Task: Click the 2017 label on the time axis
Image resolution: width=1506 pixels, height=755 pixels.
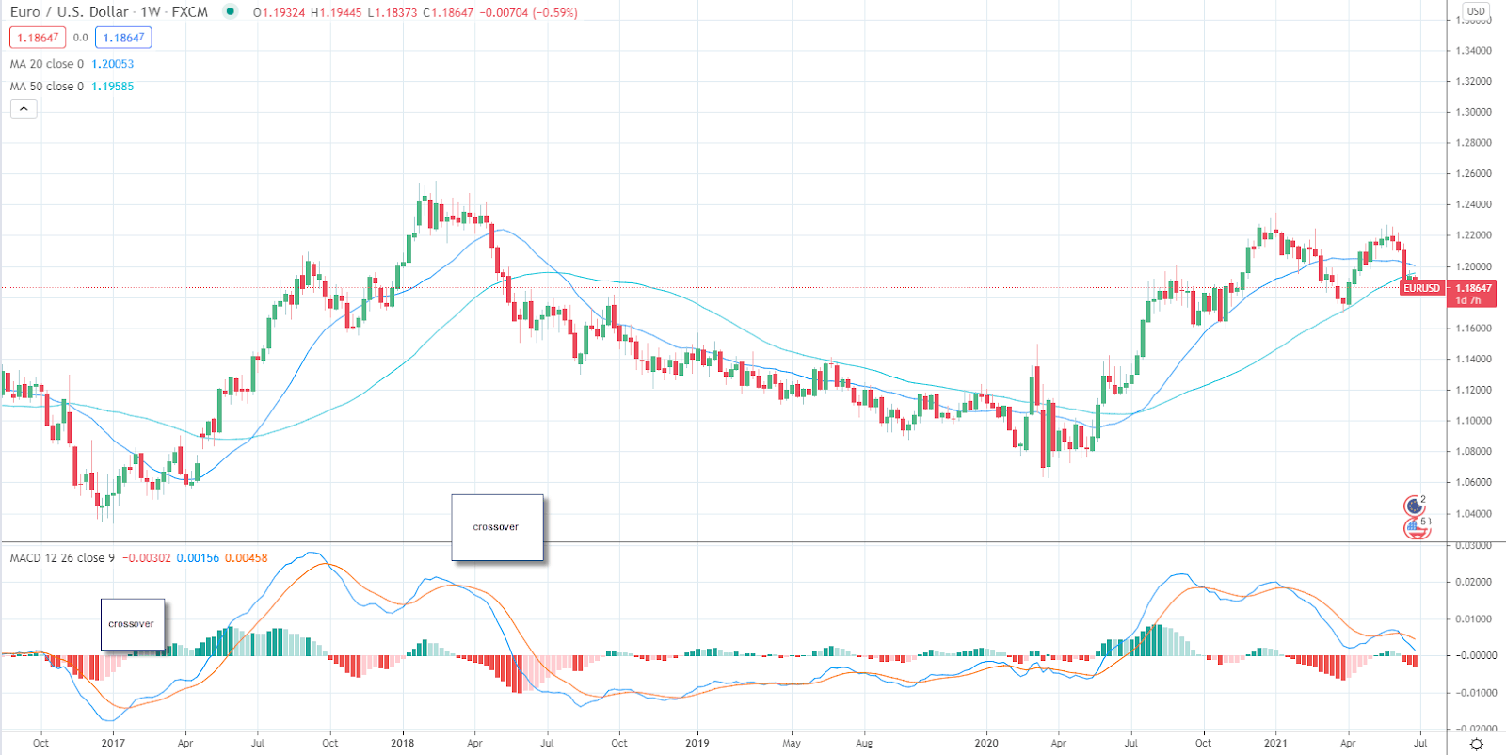Action: [113, 743]
